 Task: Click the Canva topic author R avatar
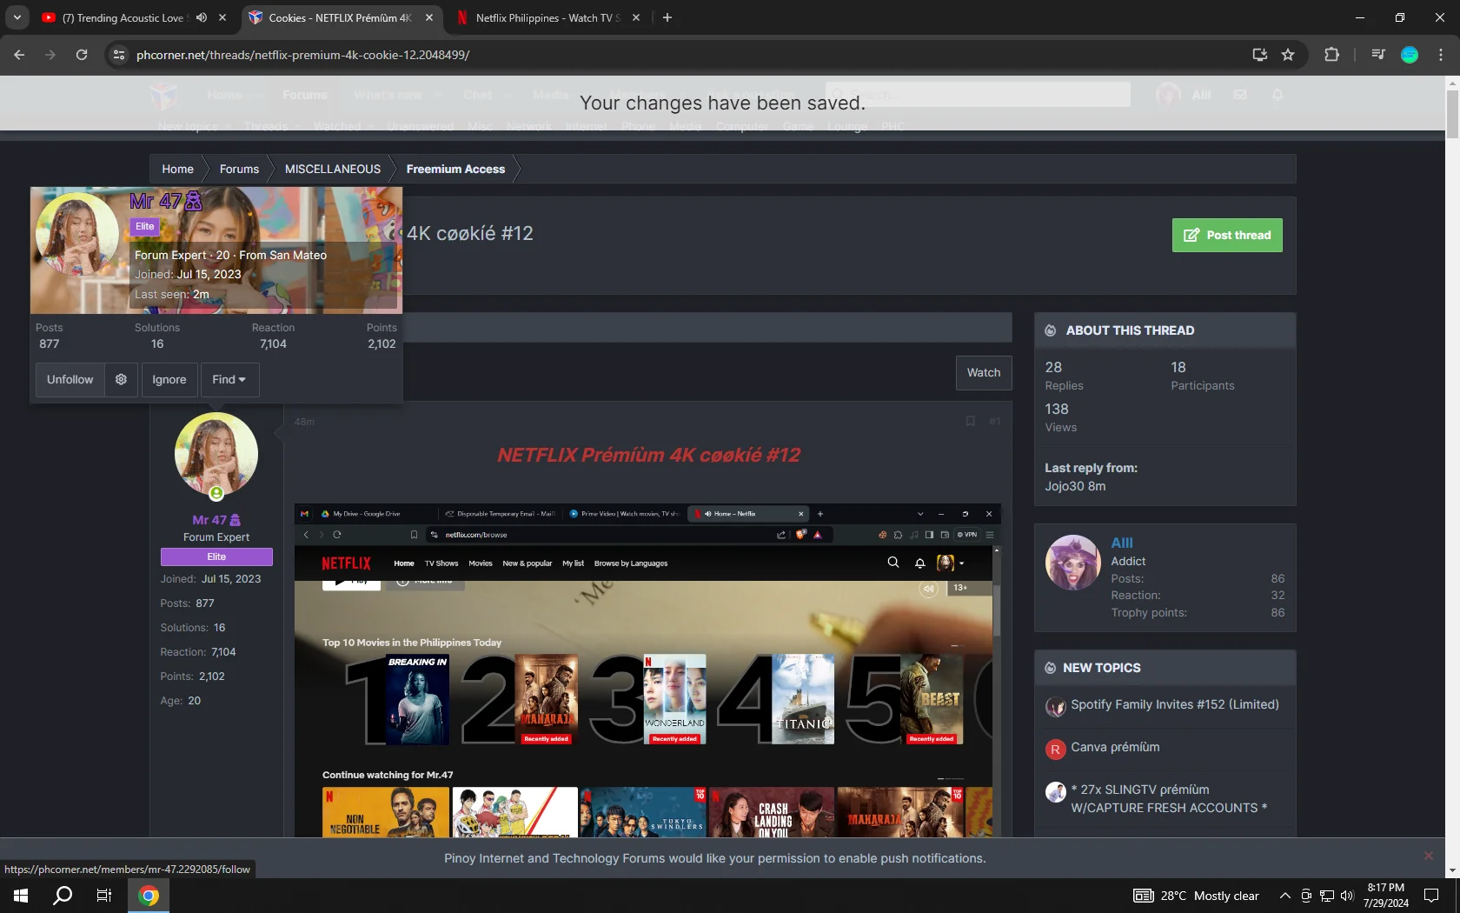[x=1055, y=749]
